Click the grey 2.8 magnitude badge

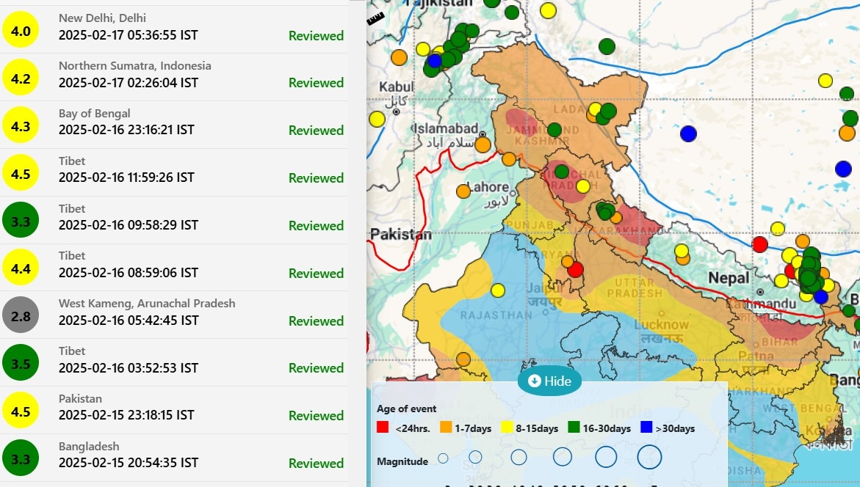click(x=21, y=315)
